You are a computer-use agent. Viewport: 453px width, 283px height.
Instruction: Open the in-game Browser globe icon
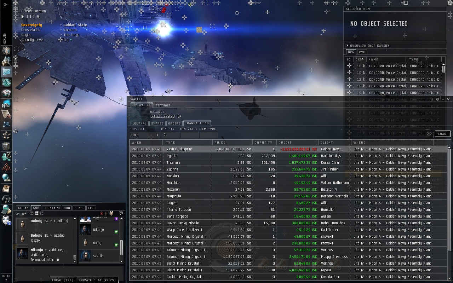click(x=6, y=178)
